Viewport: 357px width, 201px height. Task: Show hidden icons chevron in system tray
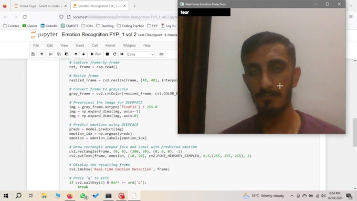click(292, 196)
